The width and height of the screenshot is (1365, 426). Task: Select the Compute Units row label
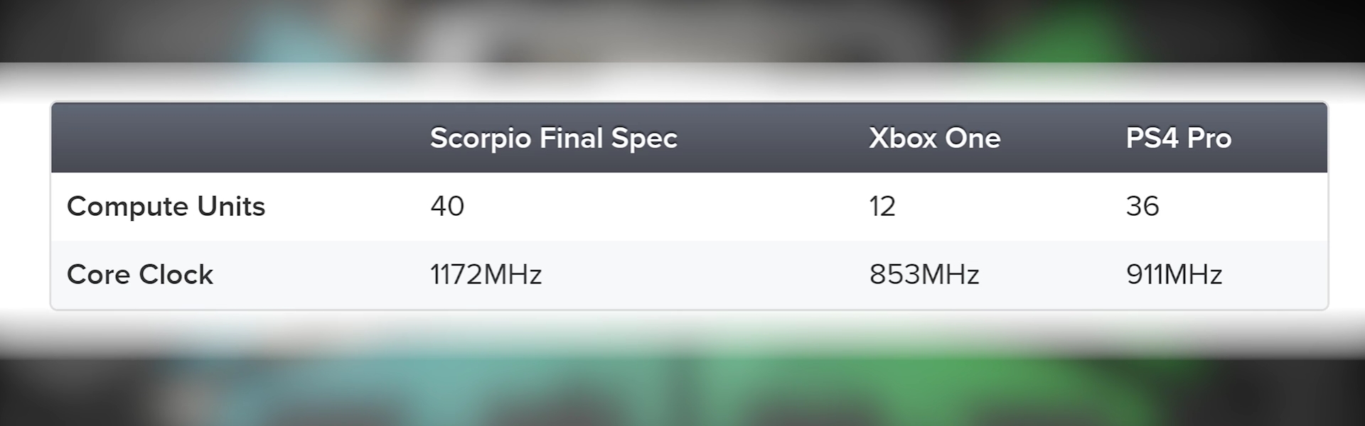[166, 207]
